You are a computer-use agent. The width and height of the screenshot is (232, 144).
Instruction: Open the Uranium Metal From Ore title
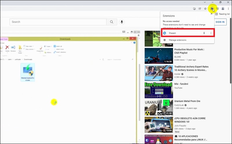pos(187,101)
